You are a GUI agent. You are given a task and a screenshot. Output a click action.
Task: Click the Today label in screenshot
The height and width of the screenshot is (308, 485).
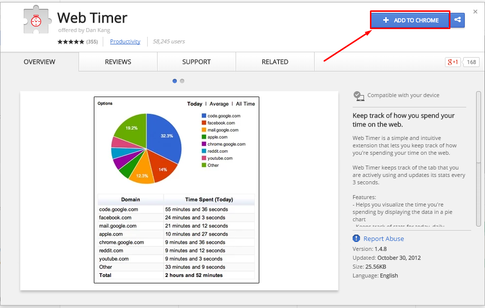point(195,103)
